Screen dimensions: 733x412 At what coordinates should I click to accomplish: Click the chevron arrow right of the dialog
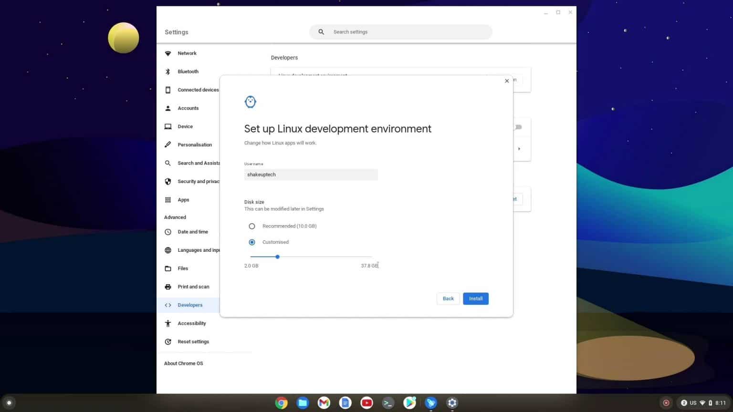(519, 149)
